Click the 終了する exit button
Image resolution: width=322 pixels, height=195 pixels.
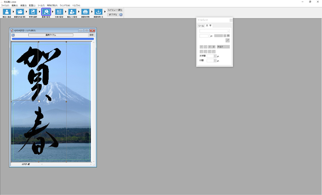(x=113, y=14)
